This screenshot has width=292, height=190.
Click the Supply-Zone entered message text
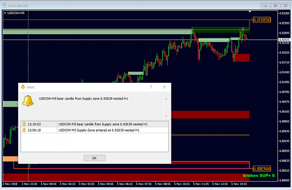[99, 130]
